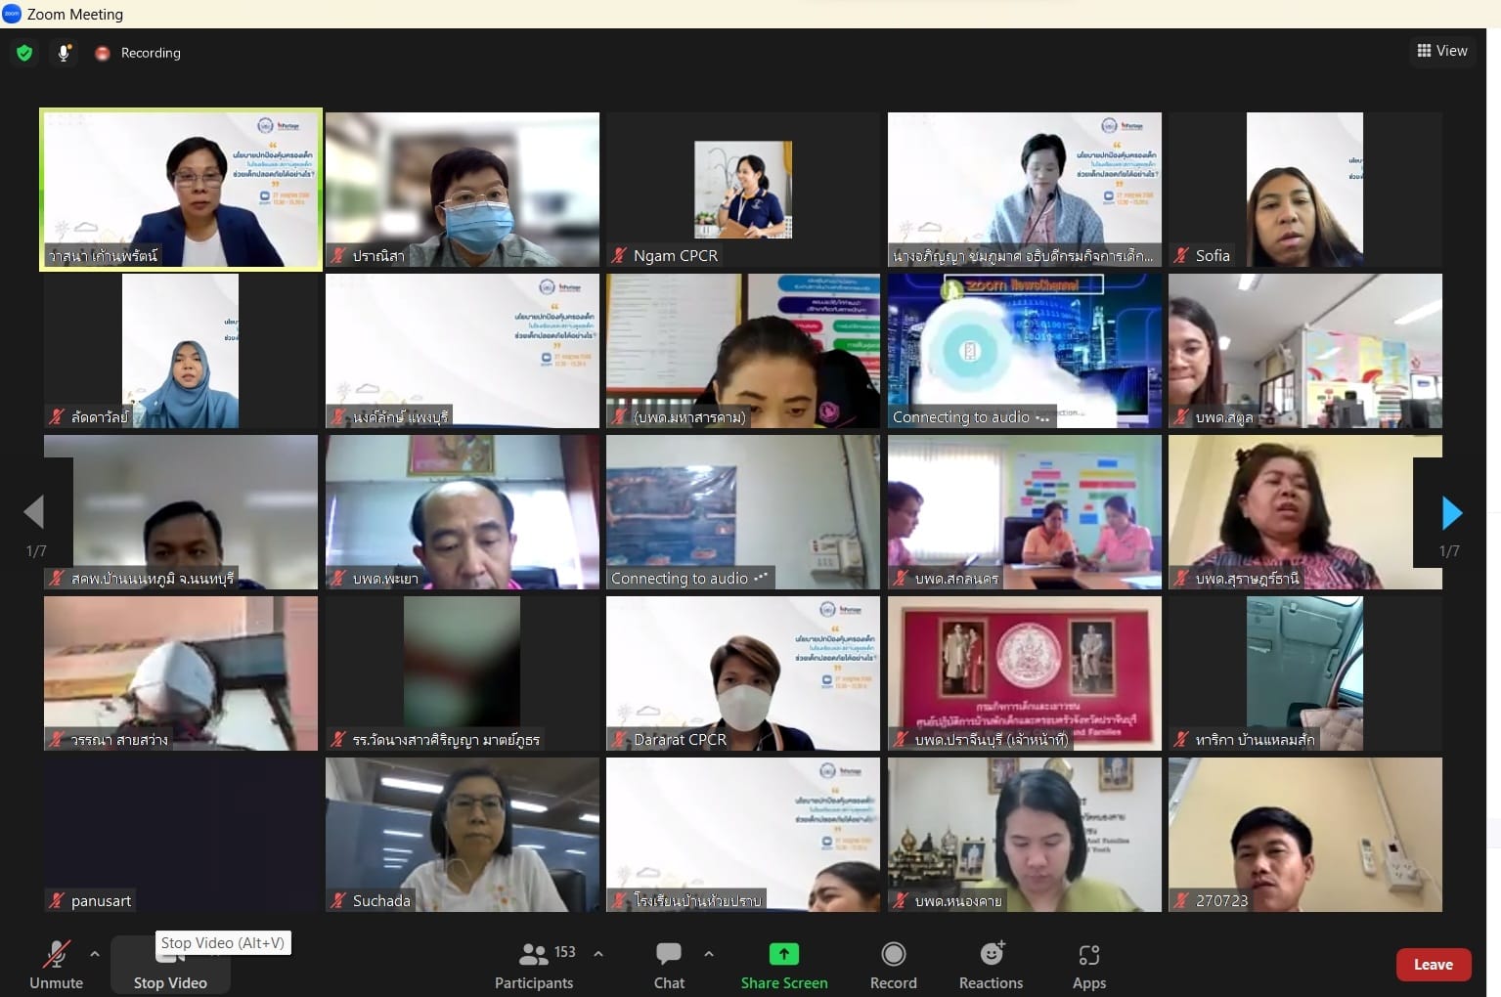Unmute the microphone
Image resolution: width=1501 pixels, height=997 pixels.
[x=56, y=964]
